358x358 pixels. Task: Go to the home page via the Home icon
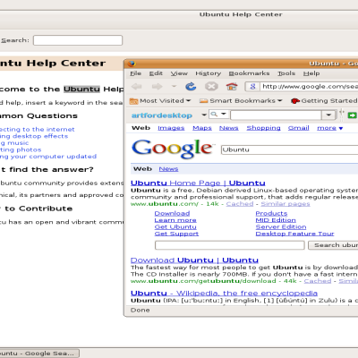pos(232,87)
